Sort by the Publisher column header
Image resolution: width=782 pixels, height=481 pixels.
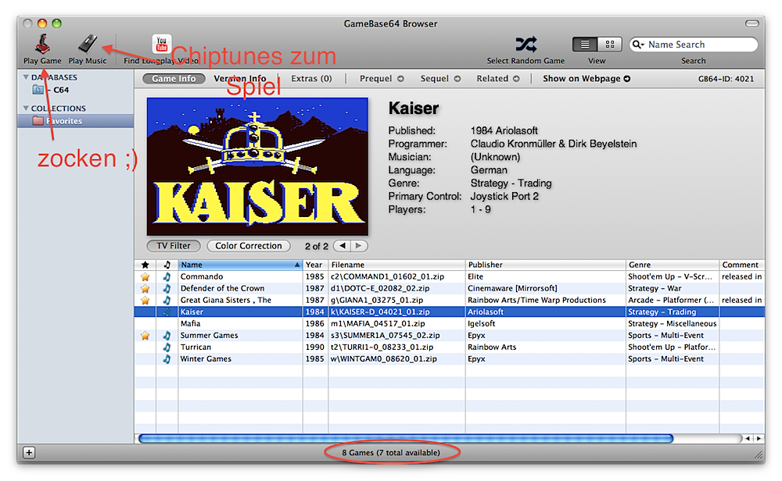tap(546, 265)
